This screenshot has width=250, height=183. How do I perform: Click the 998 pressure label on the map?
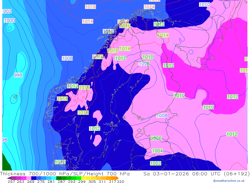coord(18,75)
